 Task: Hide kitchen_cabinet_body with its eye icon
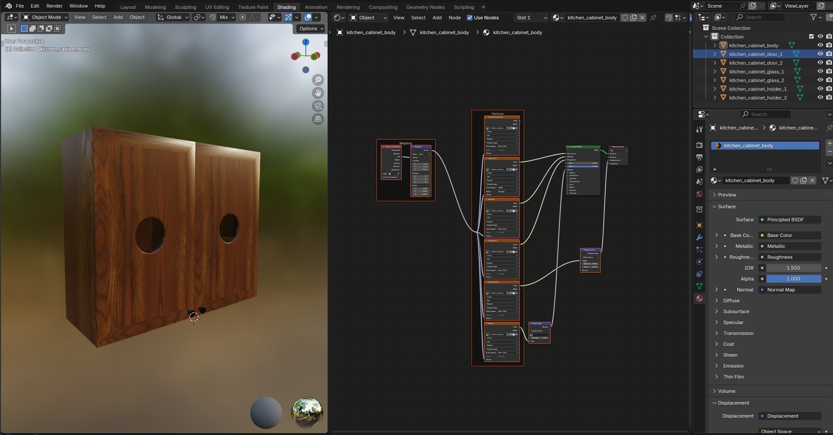(820, 45)
